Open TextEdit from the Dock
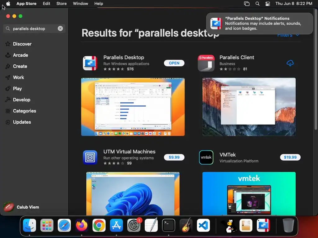 point(151,225)
